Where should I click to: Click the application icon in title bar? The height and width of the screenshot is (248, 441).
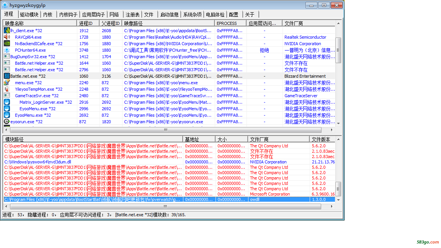(x=5, y=5)
